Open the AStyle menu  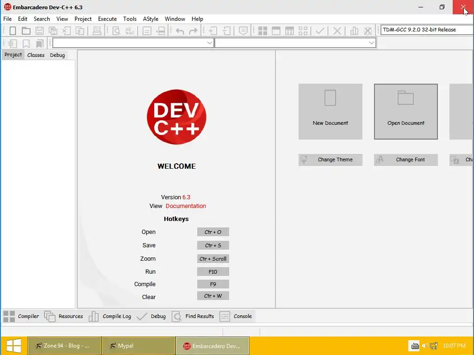[x=150, y=18]
